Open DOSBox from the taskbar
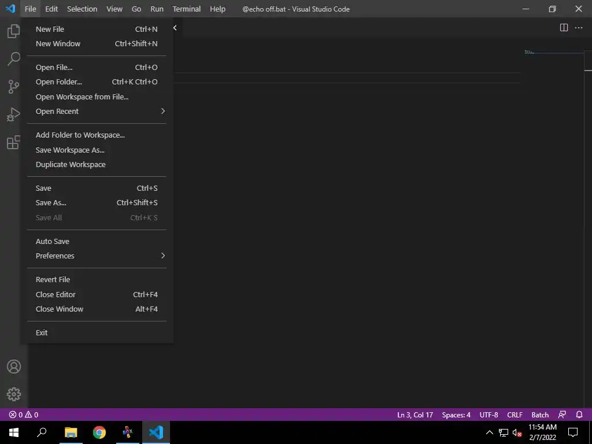This screenshot has width=592, height=444. click(x=128, y=432)
